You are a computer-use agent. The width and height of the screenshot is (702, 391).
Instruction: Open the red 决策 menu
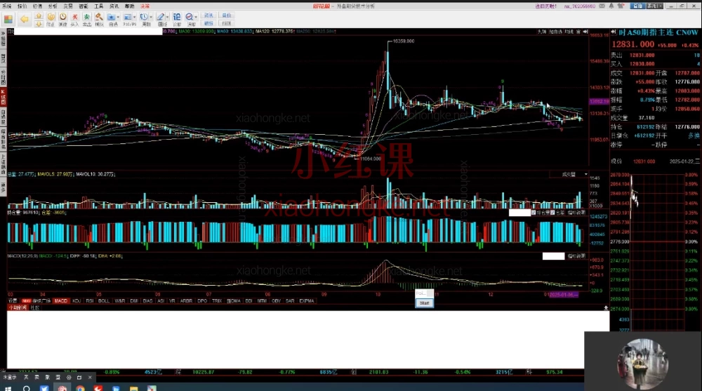[x=145, y=6]
